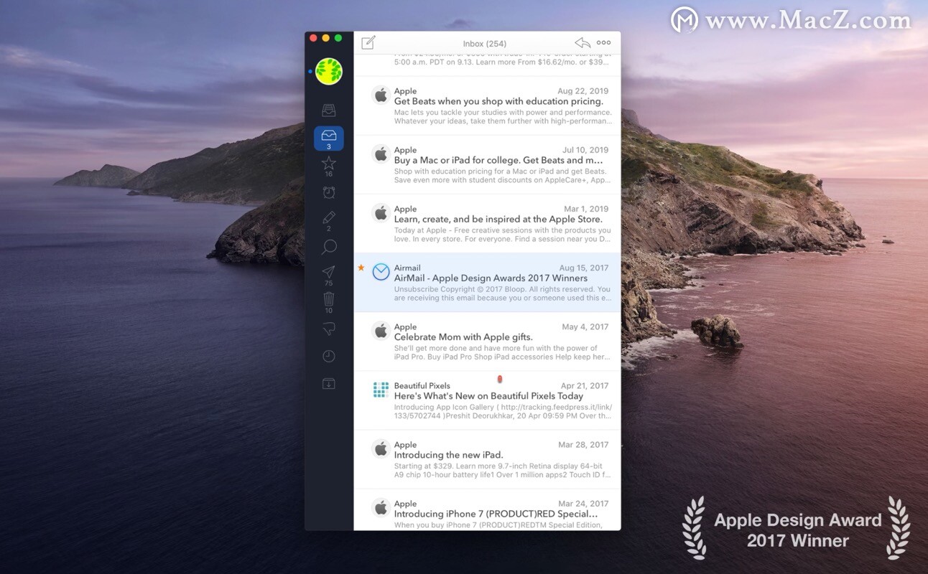This screenshot has width=928, height=574.
Task: Select the highlighted Inbox icon with badge 3
Action: [329, 138]
